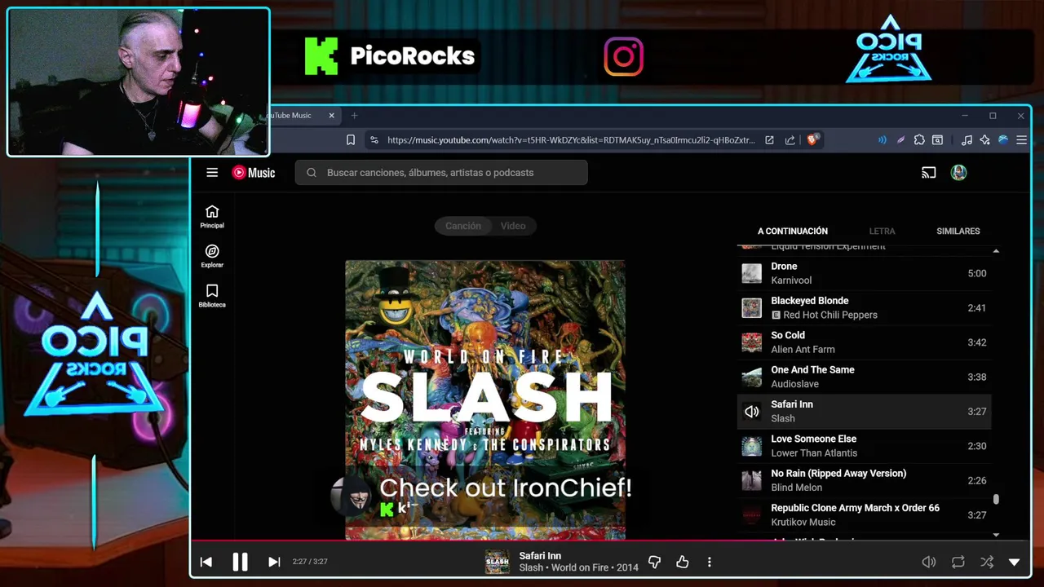Screen dimensions: 1044x587
Task: Click the Red Hot Chili Peppers artist name
Action: click(x=830, y=315)
